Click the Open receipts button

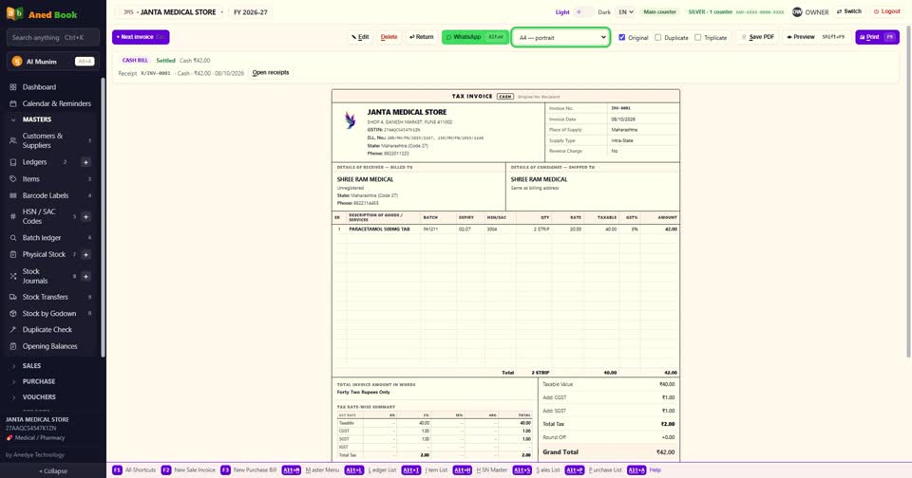click(271, 73)
